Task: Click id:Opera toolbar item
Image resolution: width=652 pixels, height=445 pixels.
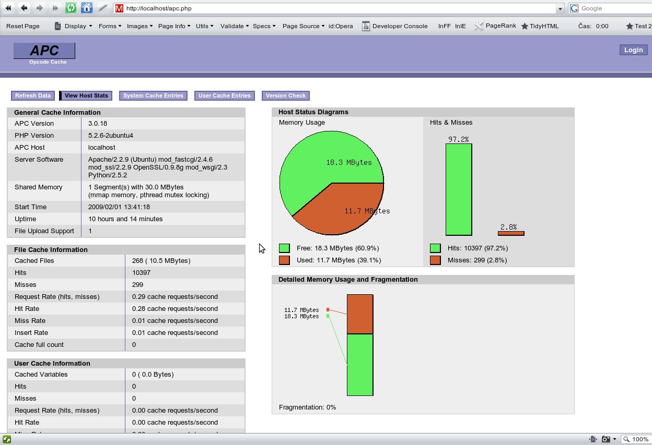Action: (x=341, y=26)
